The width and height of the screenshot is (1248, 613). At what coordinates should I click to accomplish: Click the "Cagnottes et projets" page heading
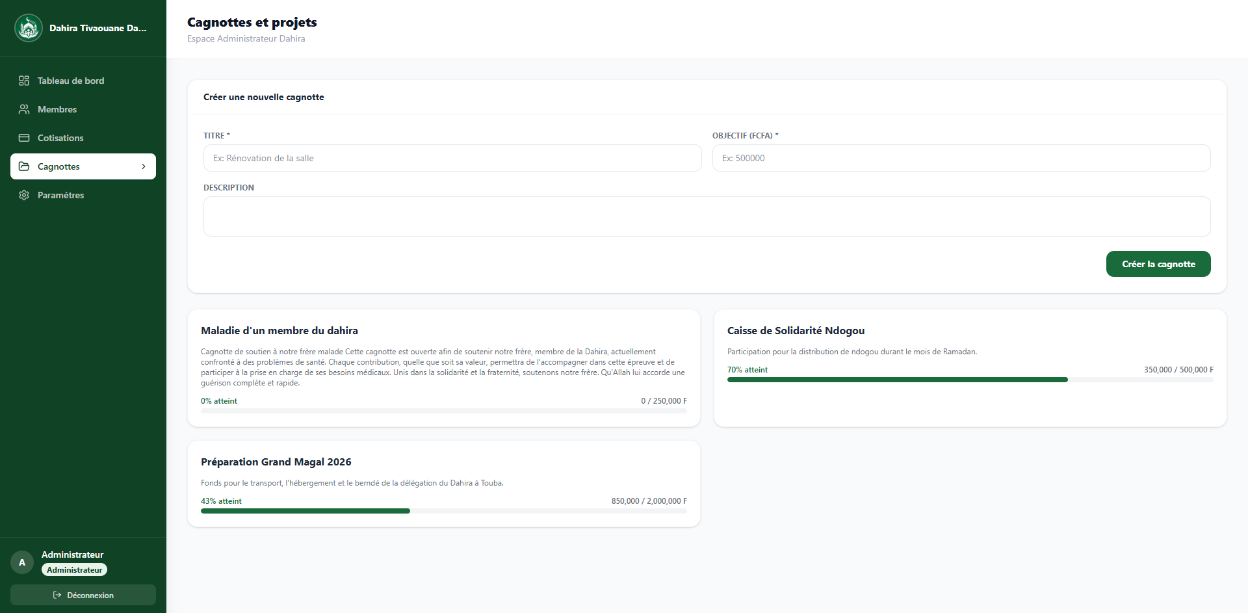coord(252,22)
